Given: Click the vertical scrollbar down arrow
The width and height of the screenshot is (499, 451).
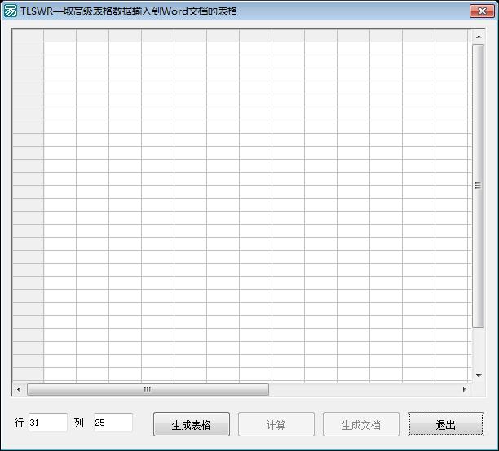Looking at the screenshot, I should point(479,375).
